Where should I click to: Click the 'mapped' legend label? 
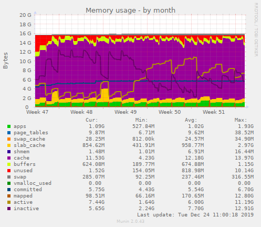coord(23,196)
